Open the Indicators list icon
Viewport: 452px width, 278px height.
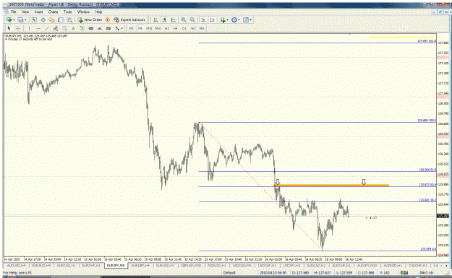coord(223,20)
